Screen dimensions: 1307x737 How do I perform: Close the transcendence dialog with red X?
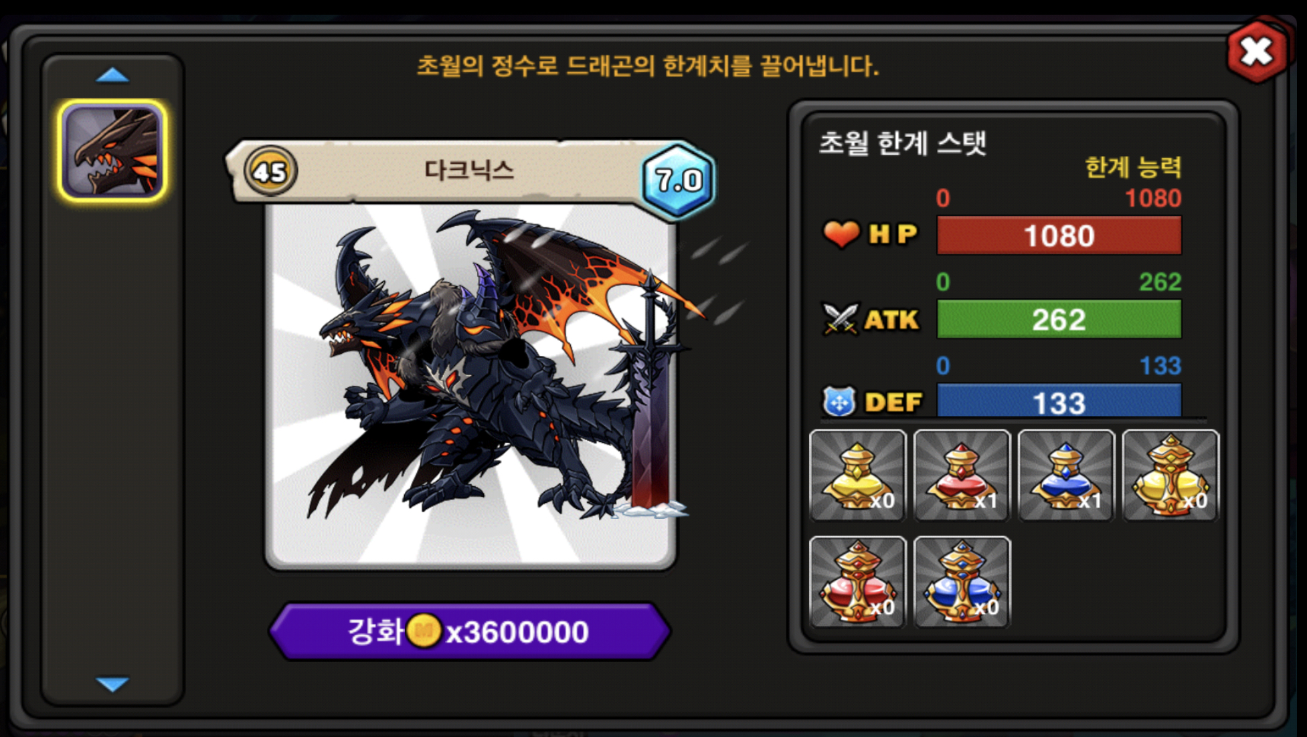(x=1257, y=51)
